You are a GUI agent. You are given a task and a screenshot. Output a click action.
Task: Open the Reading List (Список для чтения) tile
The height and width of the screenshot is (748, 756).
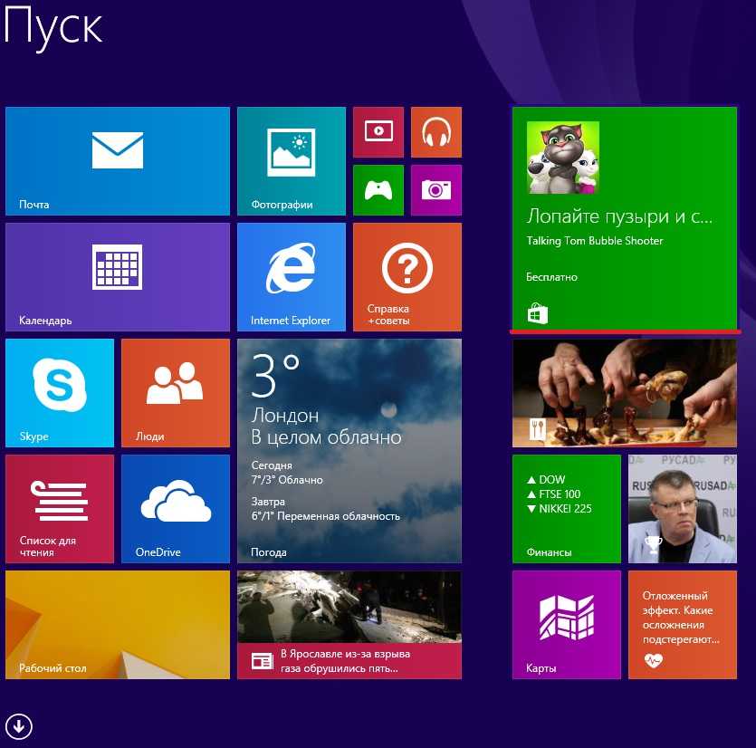click(x=60, y=508)
